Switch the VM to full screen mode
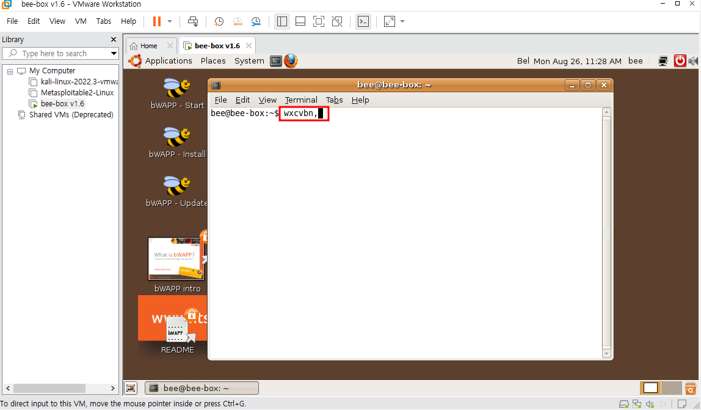Screen dimensions: 701x410 319,21
